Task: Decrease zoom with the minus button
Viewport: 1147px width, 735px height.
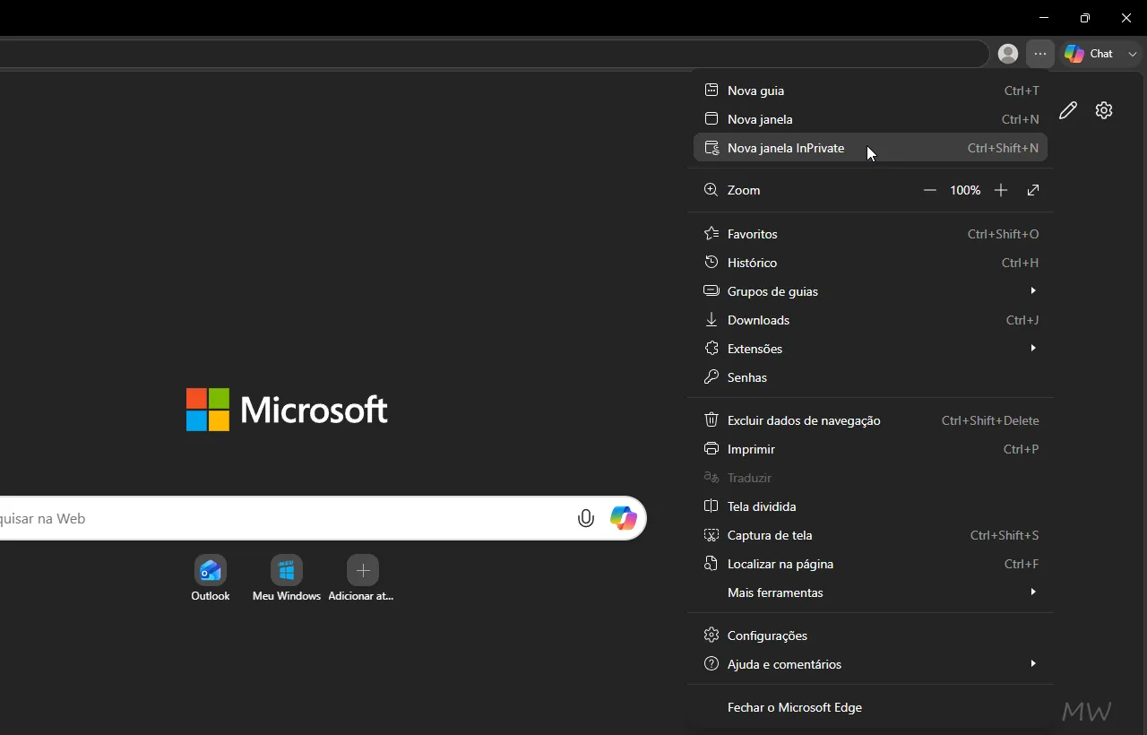Action: pos(930,190)
